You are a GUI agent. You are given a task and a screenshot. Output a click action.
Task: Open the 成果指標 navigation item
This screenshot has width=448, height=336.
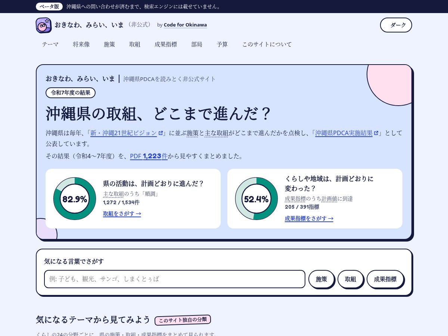166,44
